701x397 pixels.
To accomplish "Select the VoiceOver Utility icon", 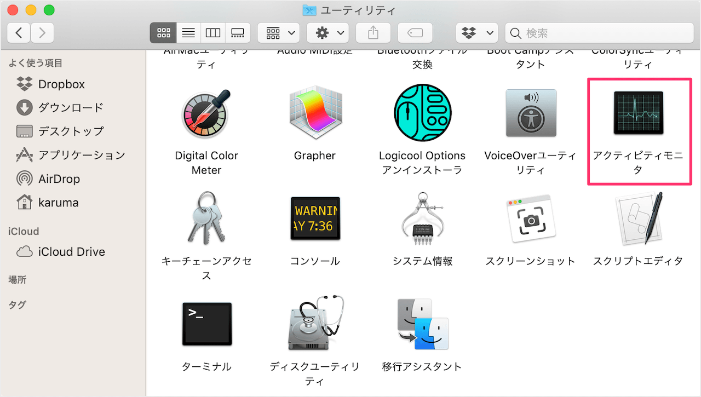I will tap(531, 113).
